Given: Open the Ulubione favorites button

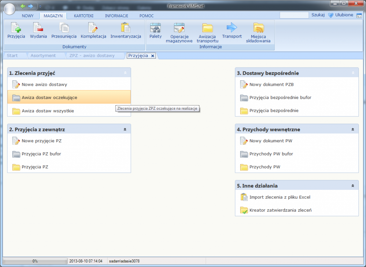Looking at the screenshot, I should click(340, 15).
